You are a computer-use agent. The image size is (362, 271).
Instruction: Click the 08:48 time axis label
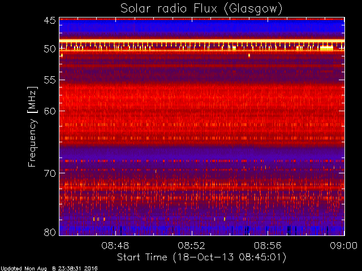click(x=115, y=246)
